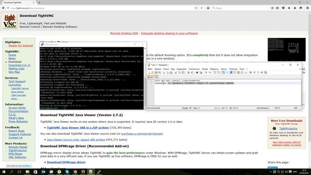The height and width of the screenshot is (175, 311).
Task: Open the Documentation link
Action: point(18,111)
